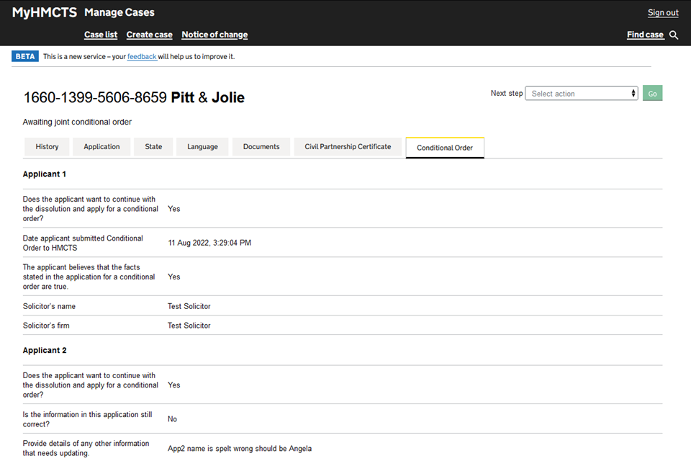Navigate to Notice of change
This screenshot has width=691, height=461.
click(214, 35)
